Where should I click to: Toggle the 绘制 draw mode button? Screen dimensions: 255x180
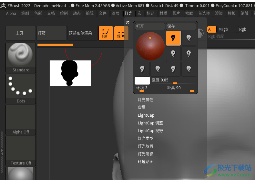click(x=121, y=33)
